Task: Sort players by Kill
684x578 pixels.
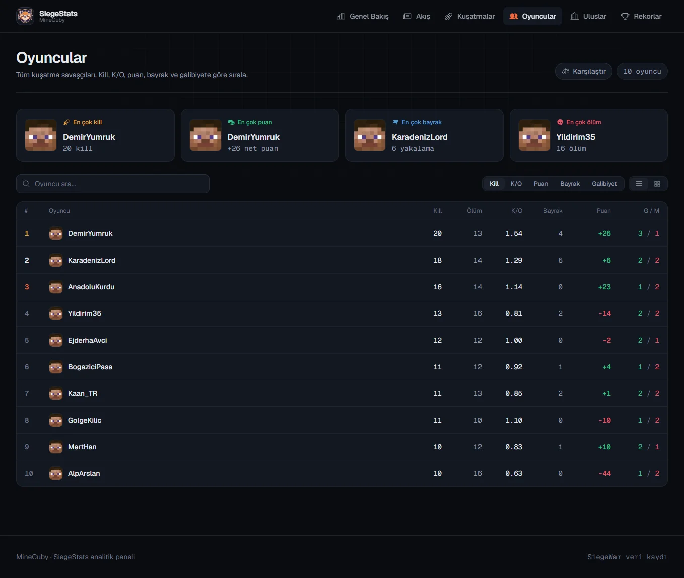Action: (494, 184)
